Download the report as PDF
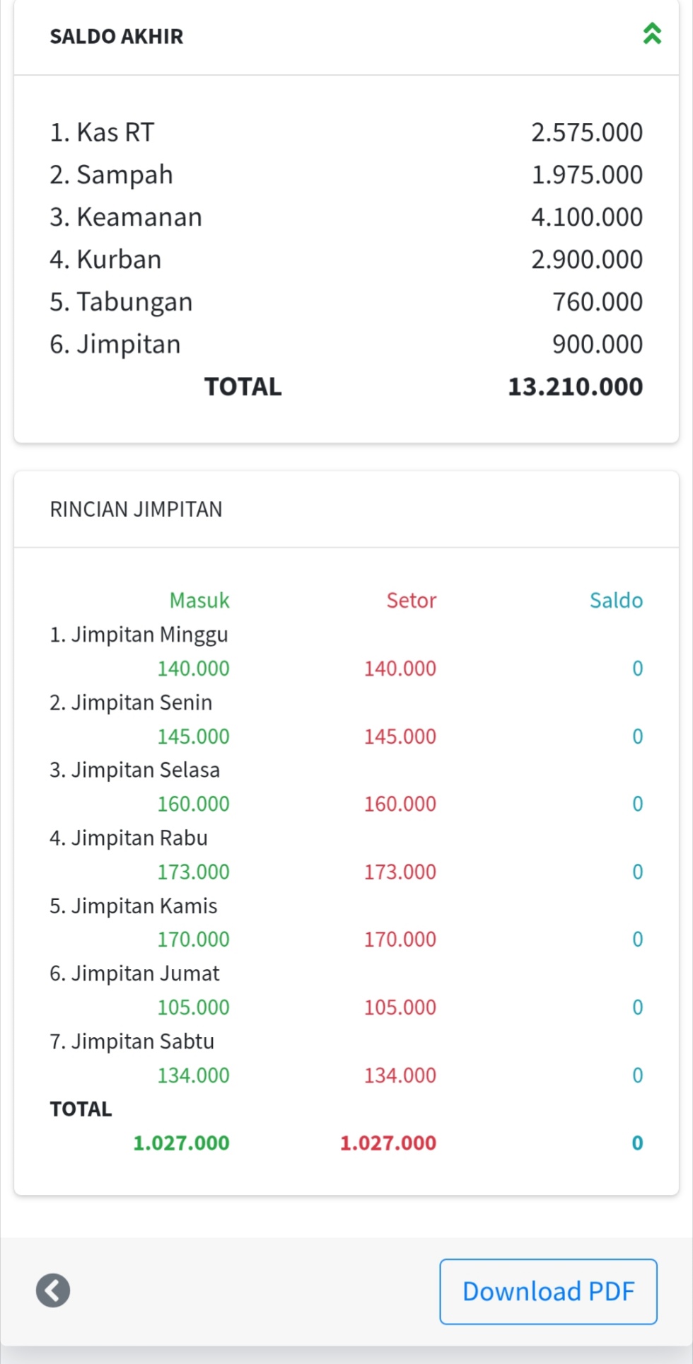Viewport: 693px width, 1364px height. (x=548, y=1291)
